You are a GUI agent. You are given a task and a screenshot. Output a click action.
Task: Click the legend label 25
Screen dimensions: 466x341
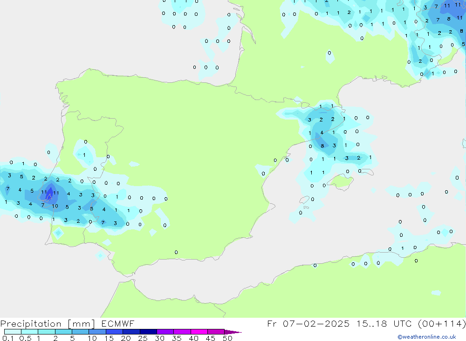coord(143,338)
